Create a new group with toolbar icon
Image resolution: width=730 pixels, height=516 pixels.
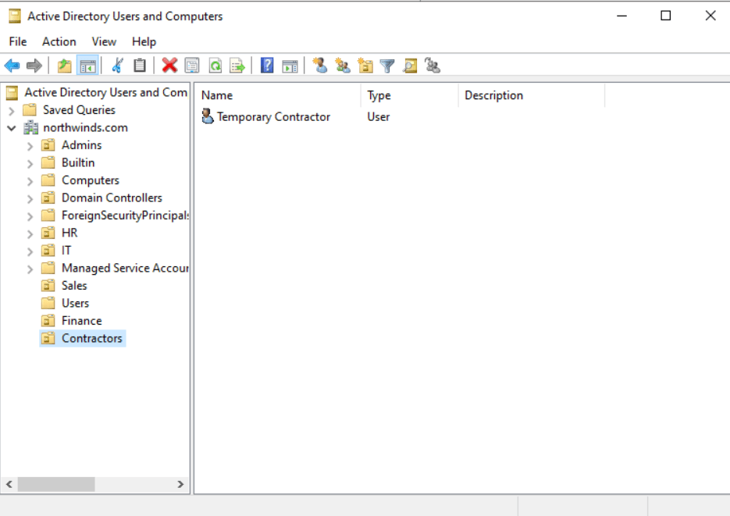[343, 66]
